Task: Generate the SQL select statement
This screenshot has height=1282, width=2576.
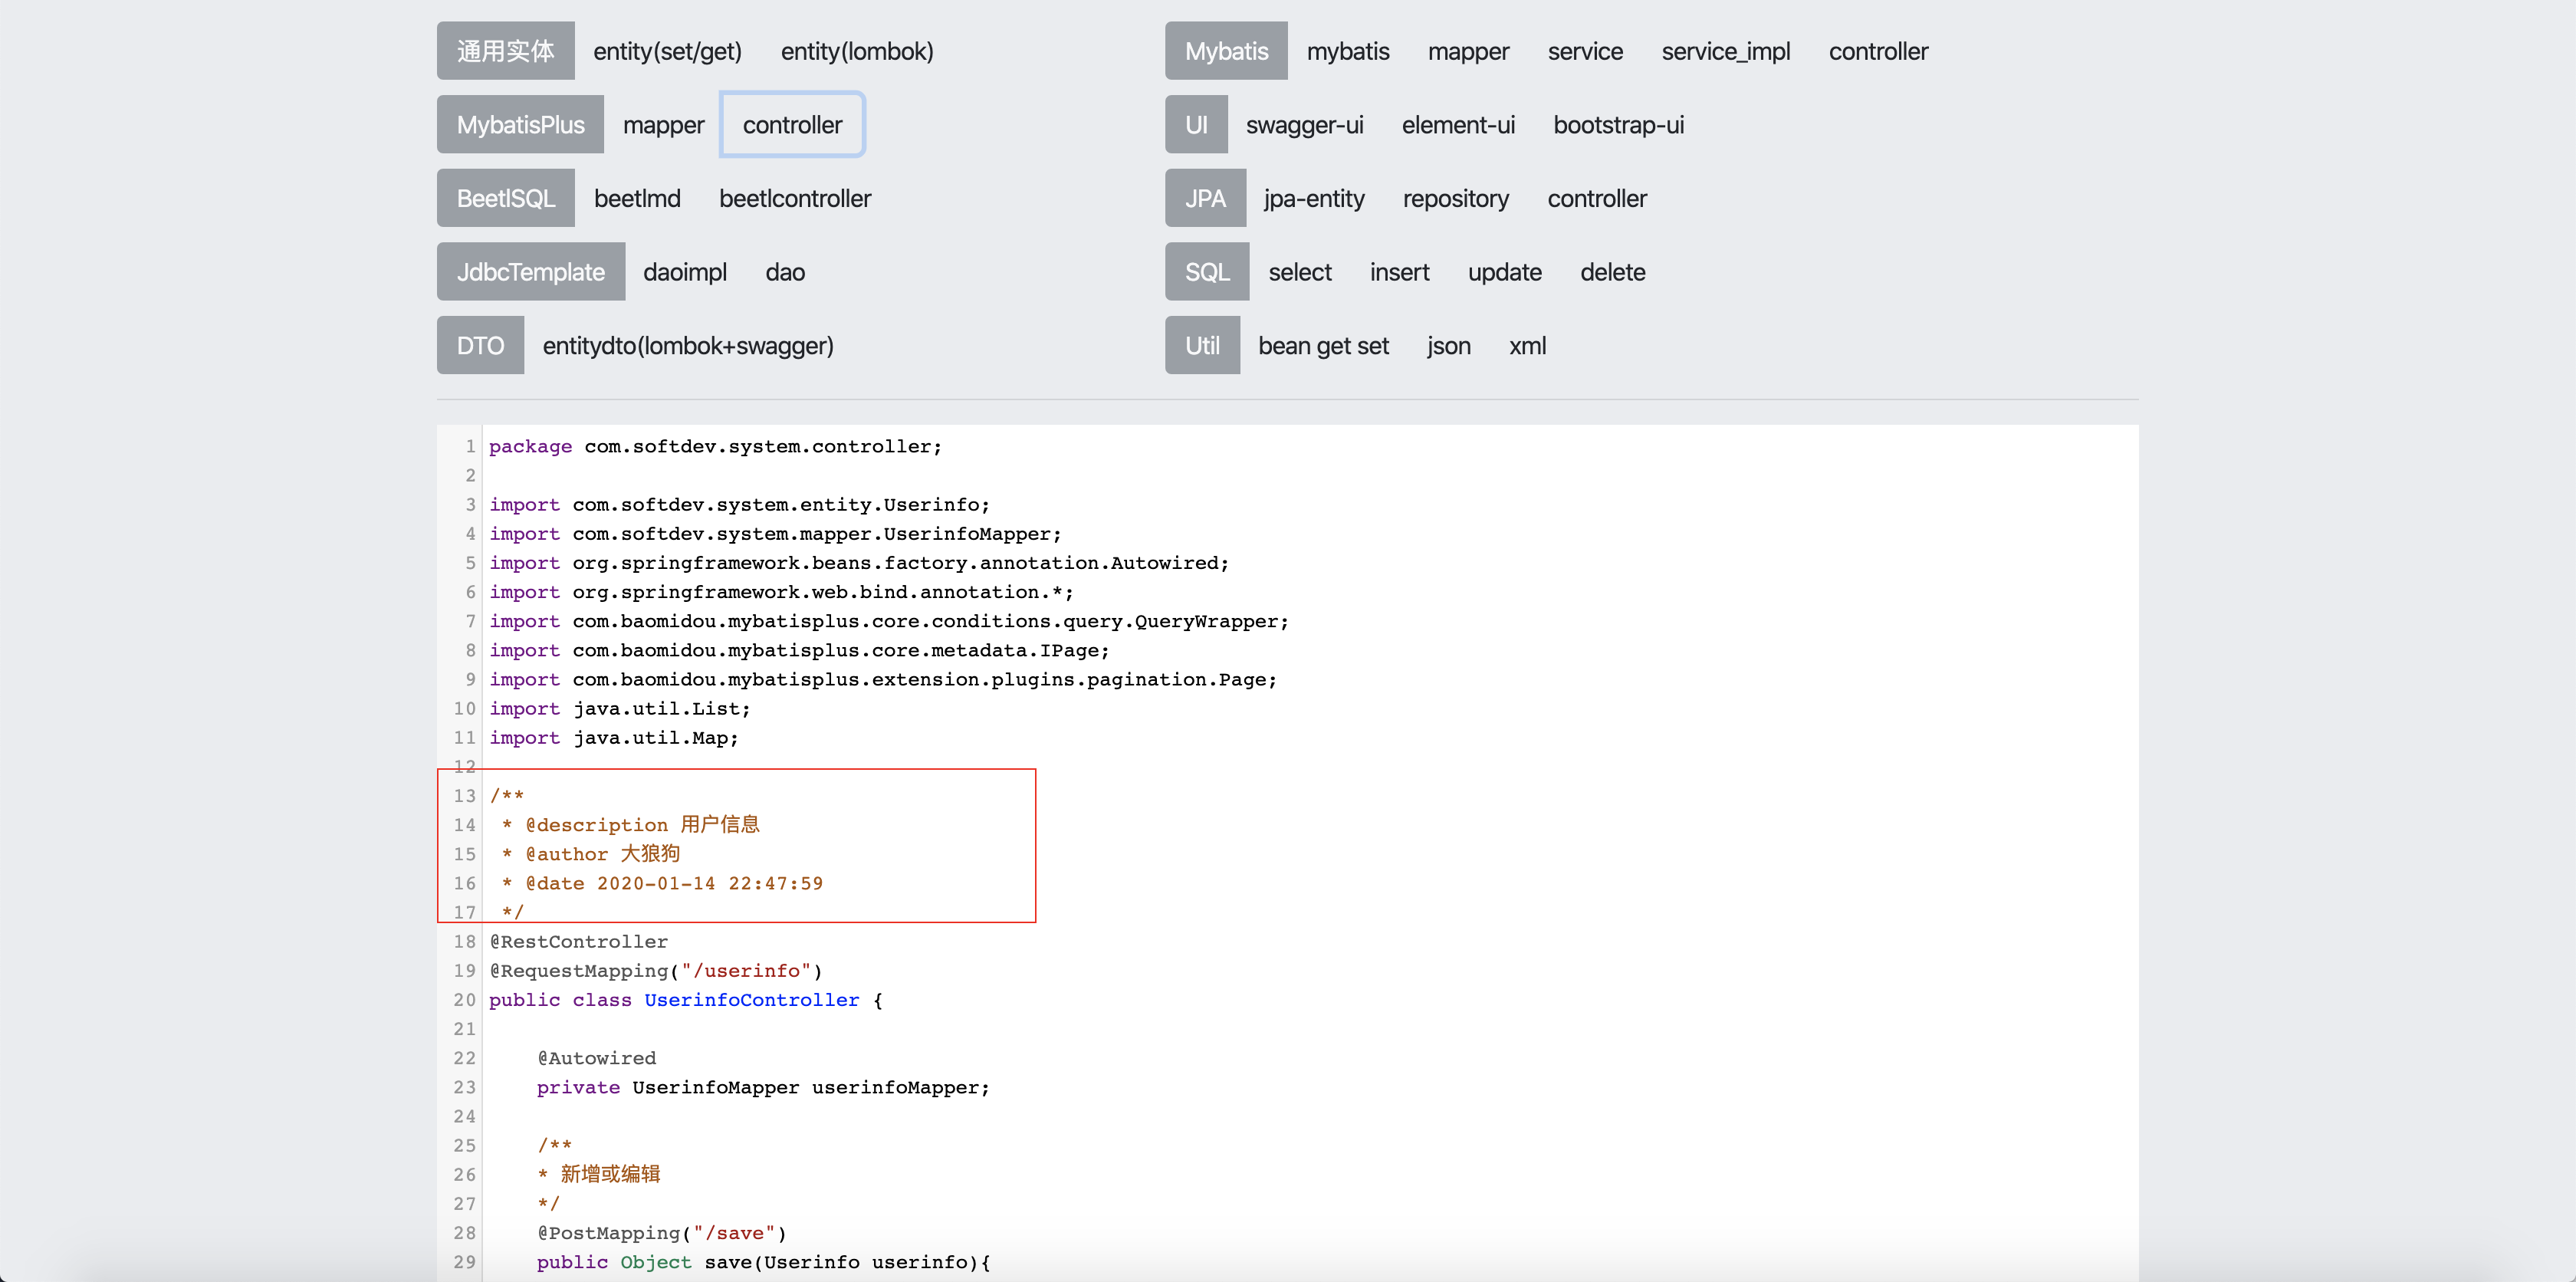Action: pos(1299,272)
